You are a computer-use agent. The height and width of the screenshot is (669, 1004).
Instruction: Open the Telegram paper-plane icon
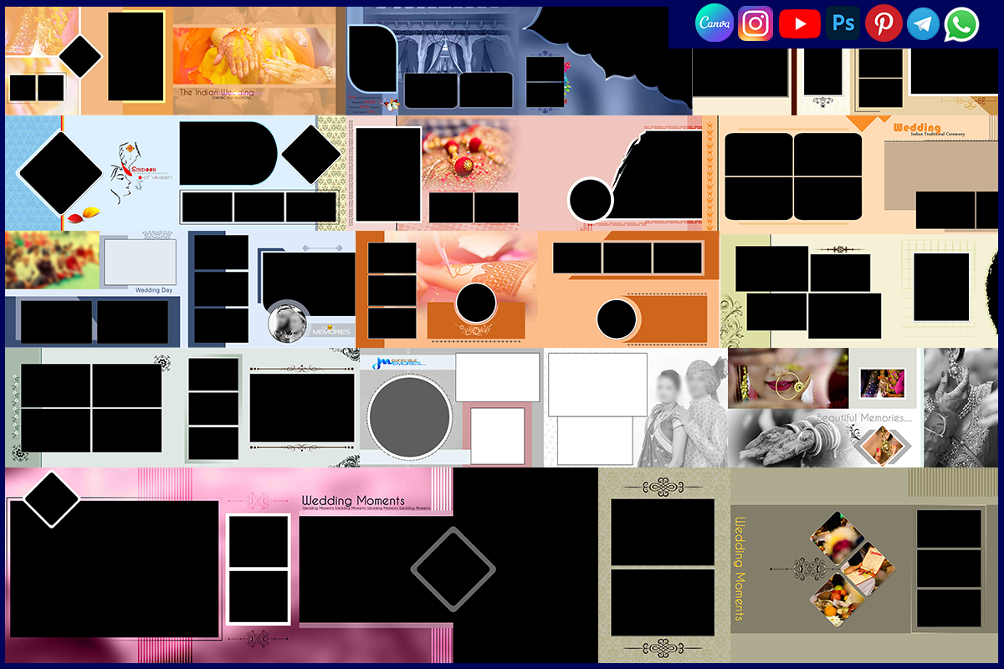[922, 23]
